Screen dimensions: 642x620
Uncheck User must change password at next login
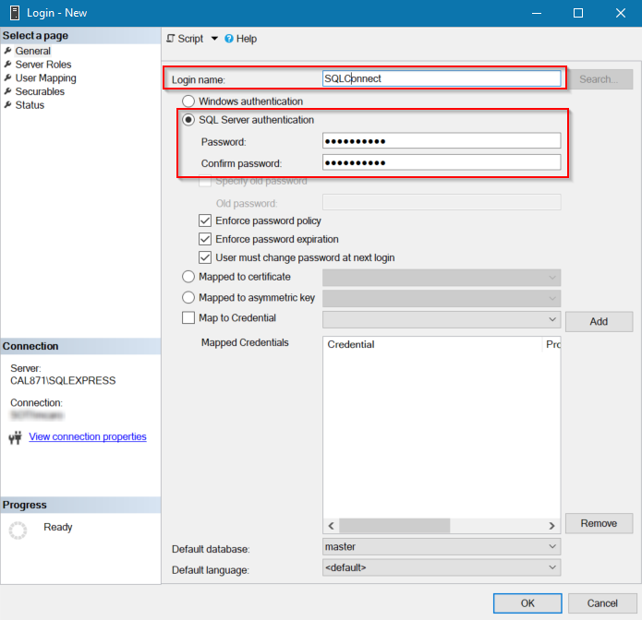(x=205, y=257)
